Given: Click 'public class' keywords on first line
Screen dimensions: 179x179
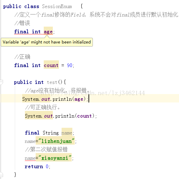Looking at the screenshot, I should pos(21,6).
